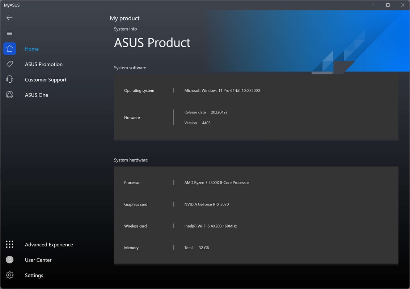Click the ASUS Promotion tag icon
410x289 pixels.
click(10, 64)
